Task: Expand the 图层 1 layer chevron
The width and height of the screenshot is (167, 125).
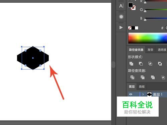Action: coord(143,95)
